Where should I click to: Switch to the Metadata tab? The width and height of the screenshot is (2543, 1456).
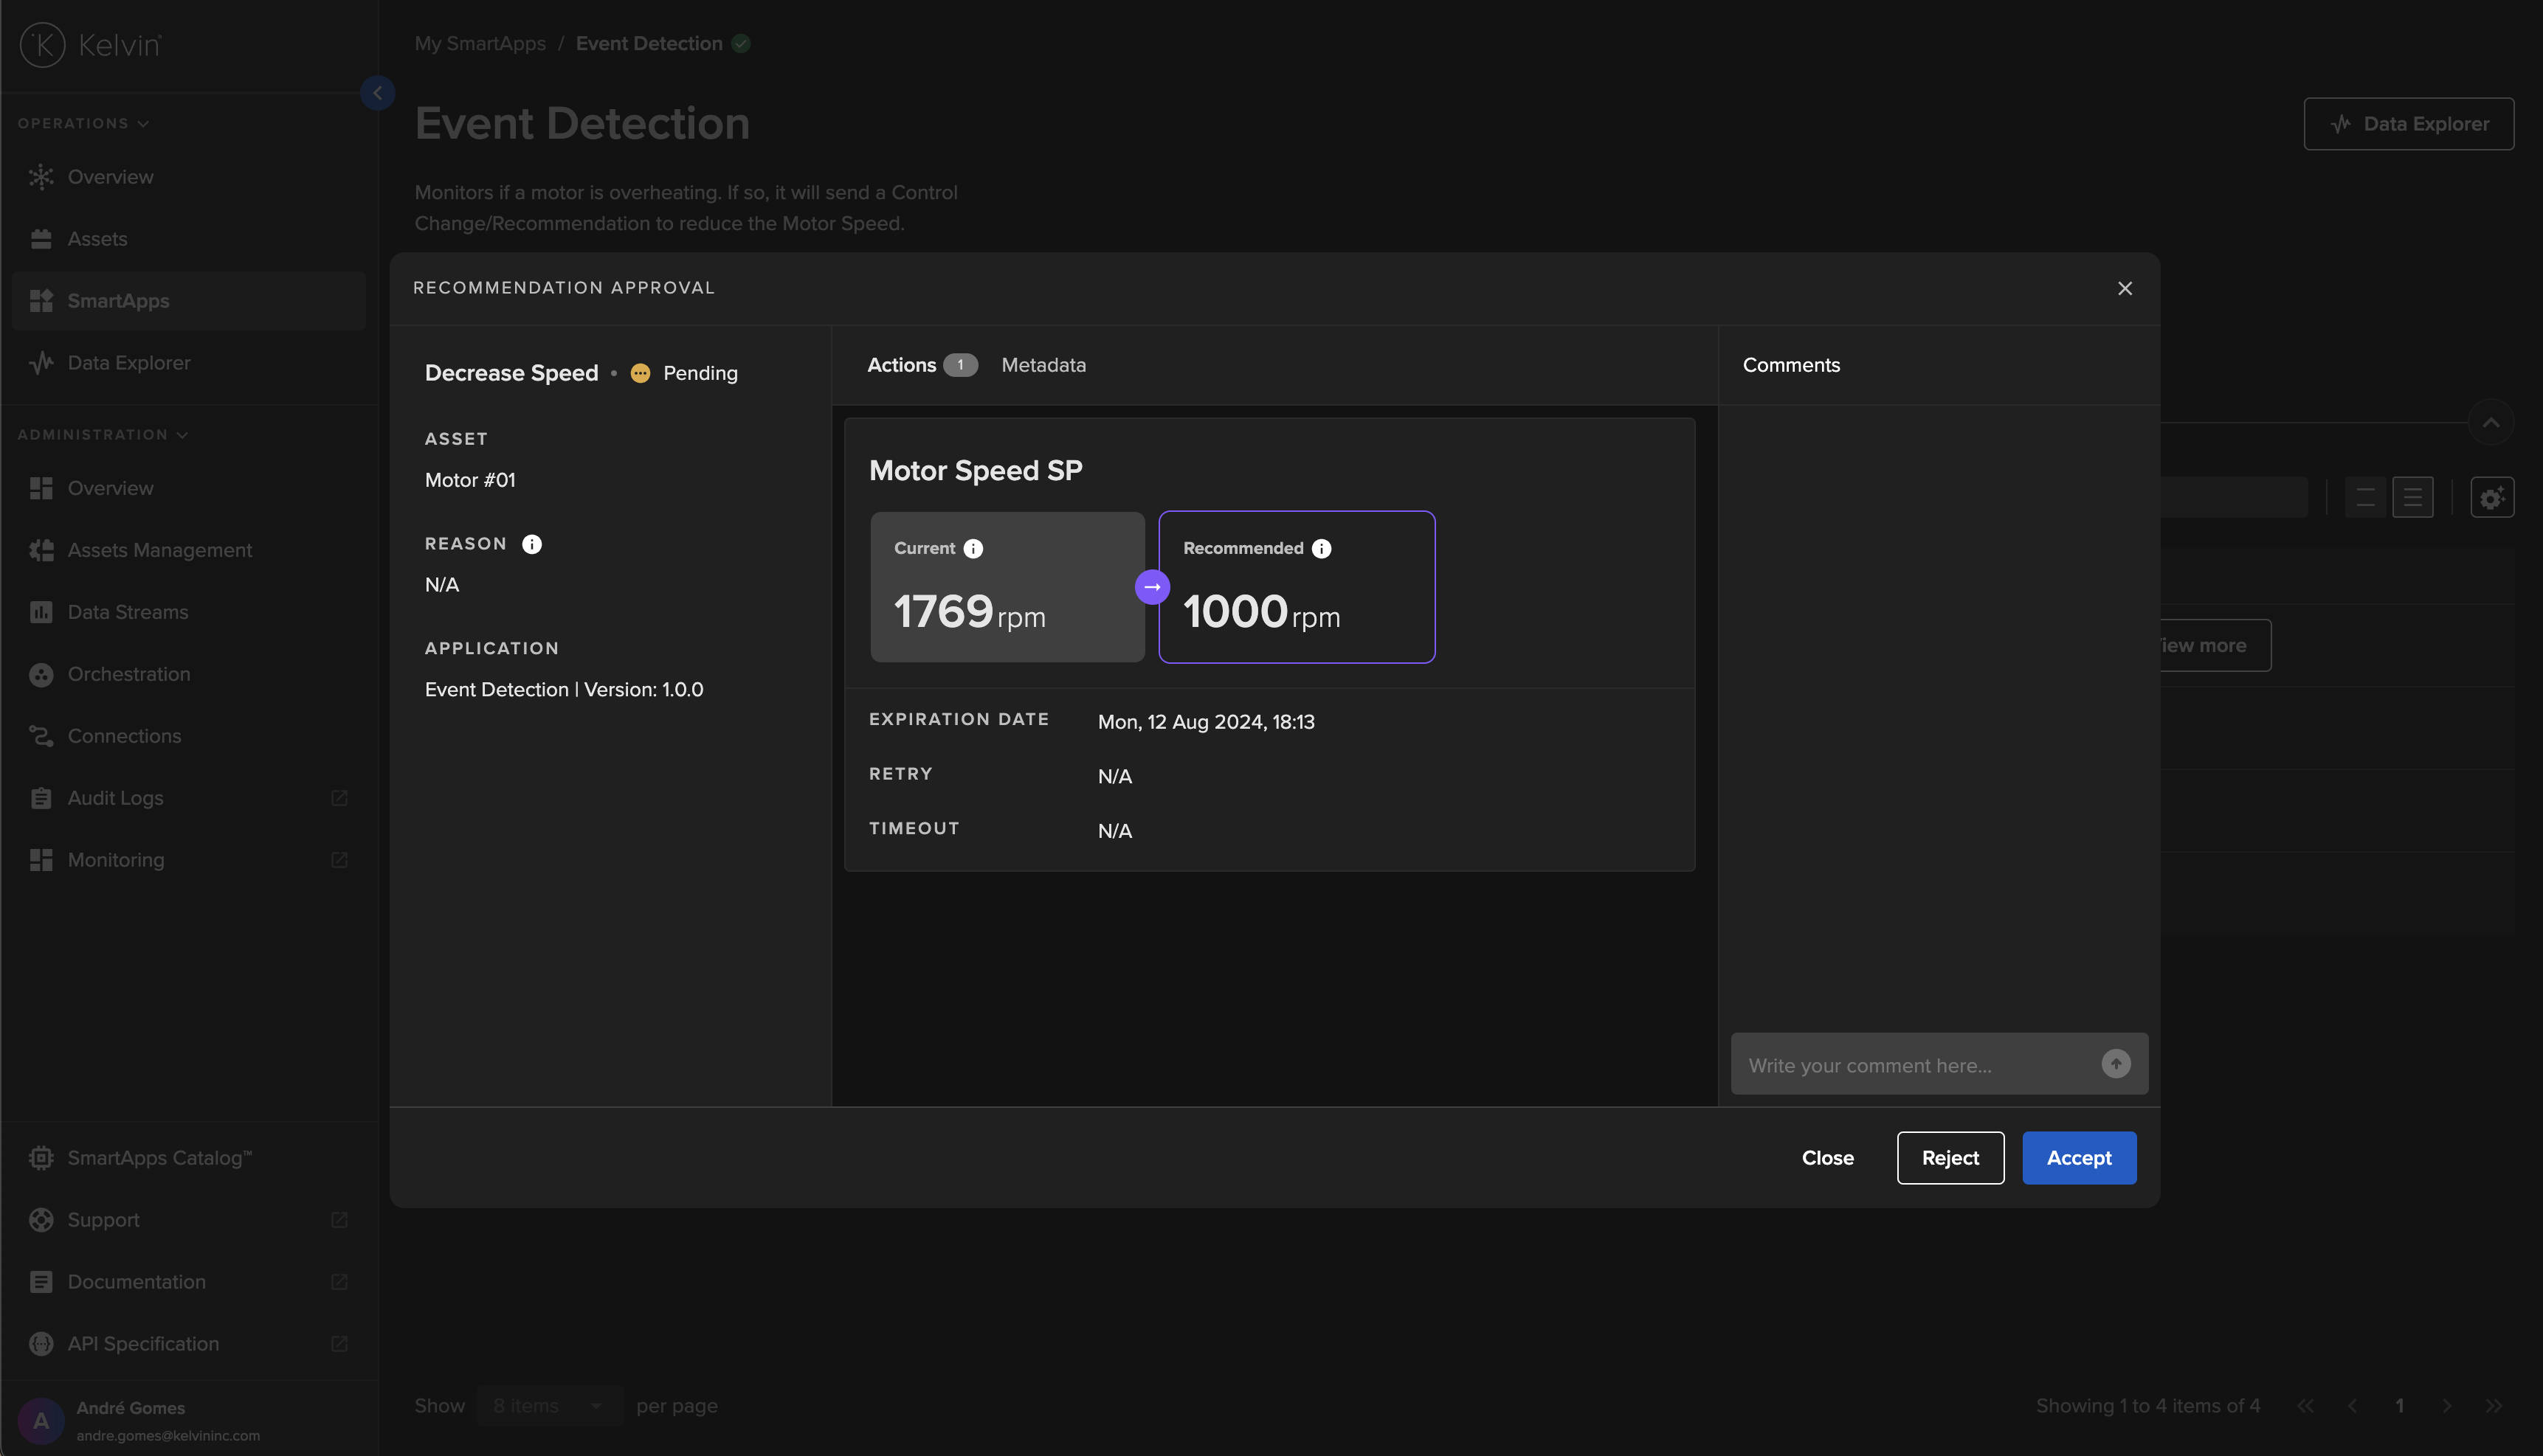click(x=1043, y=365)
